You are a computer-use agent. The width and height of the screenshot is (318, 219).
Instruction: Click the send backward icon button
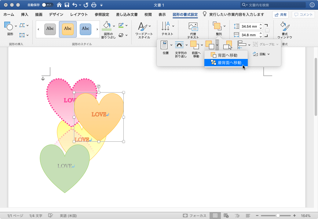point(210,45)
